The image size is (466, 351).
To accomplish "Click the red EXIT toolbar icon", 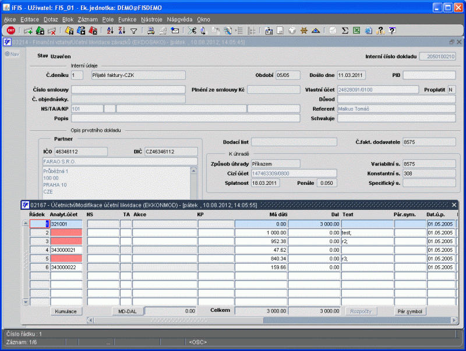I will [10, 30].
